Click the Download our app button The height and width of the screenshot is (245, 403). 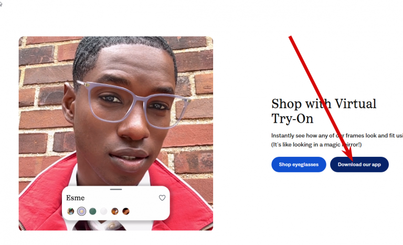pyautogui.click(x=359, y=165)
